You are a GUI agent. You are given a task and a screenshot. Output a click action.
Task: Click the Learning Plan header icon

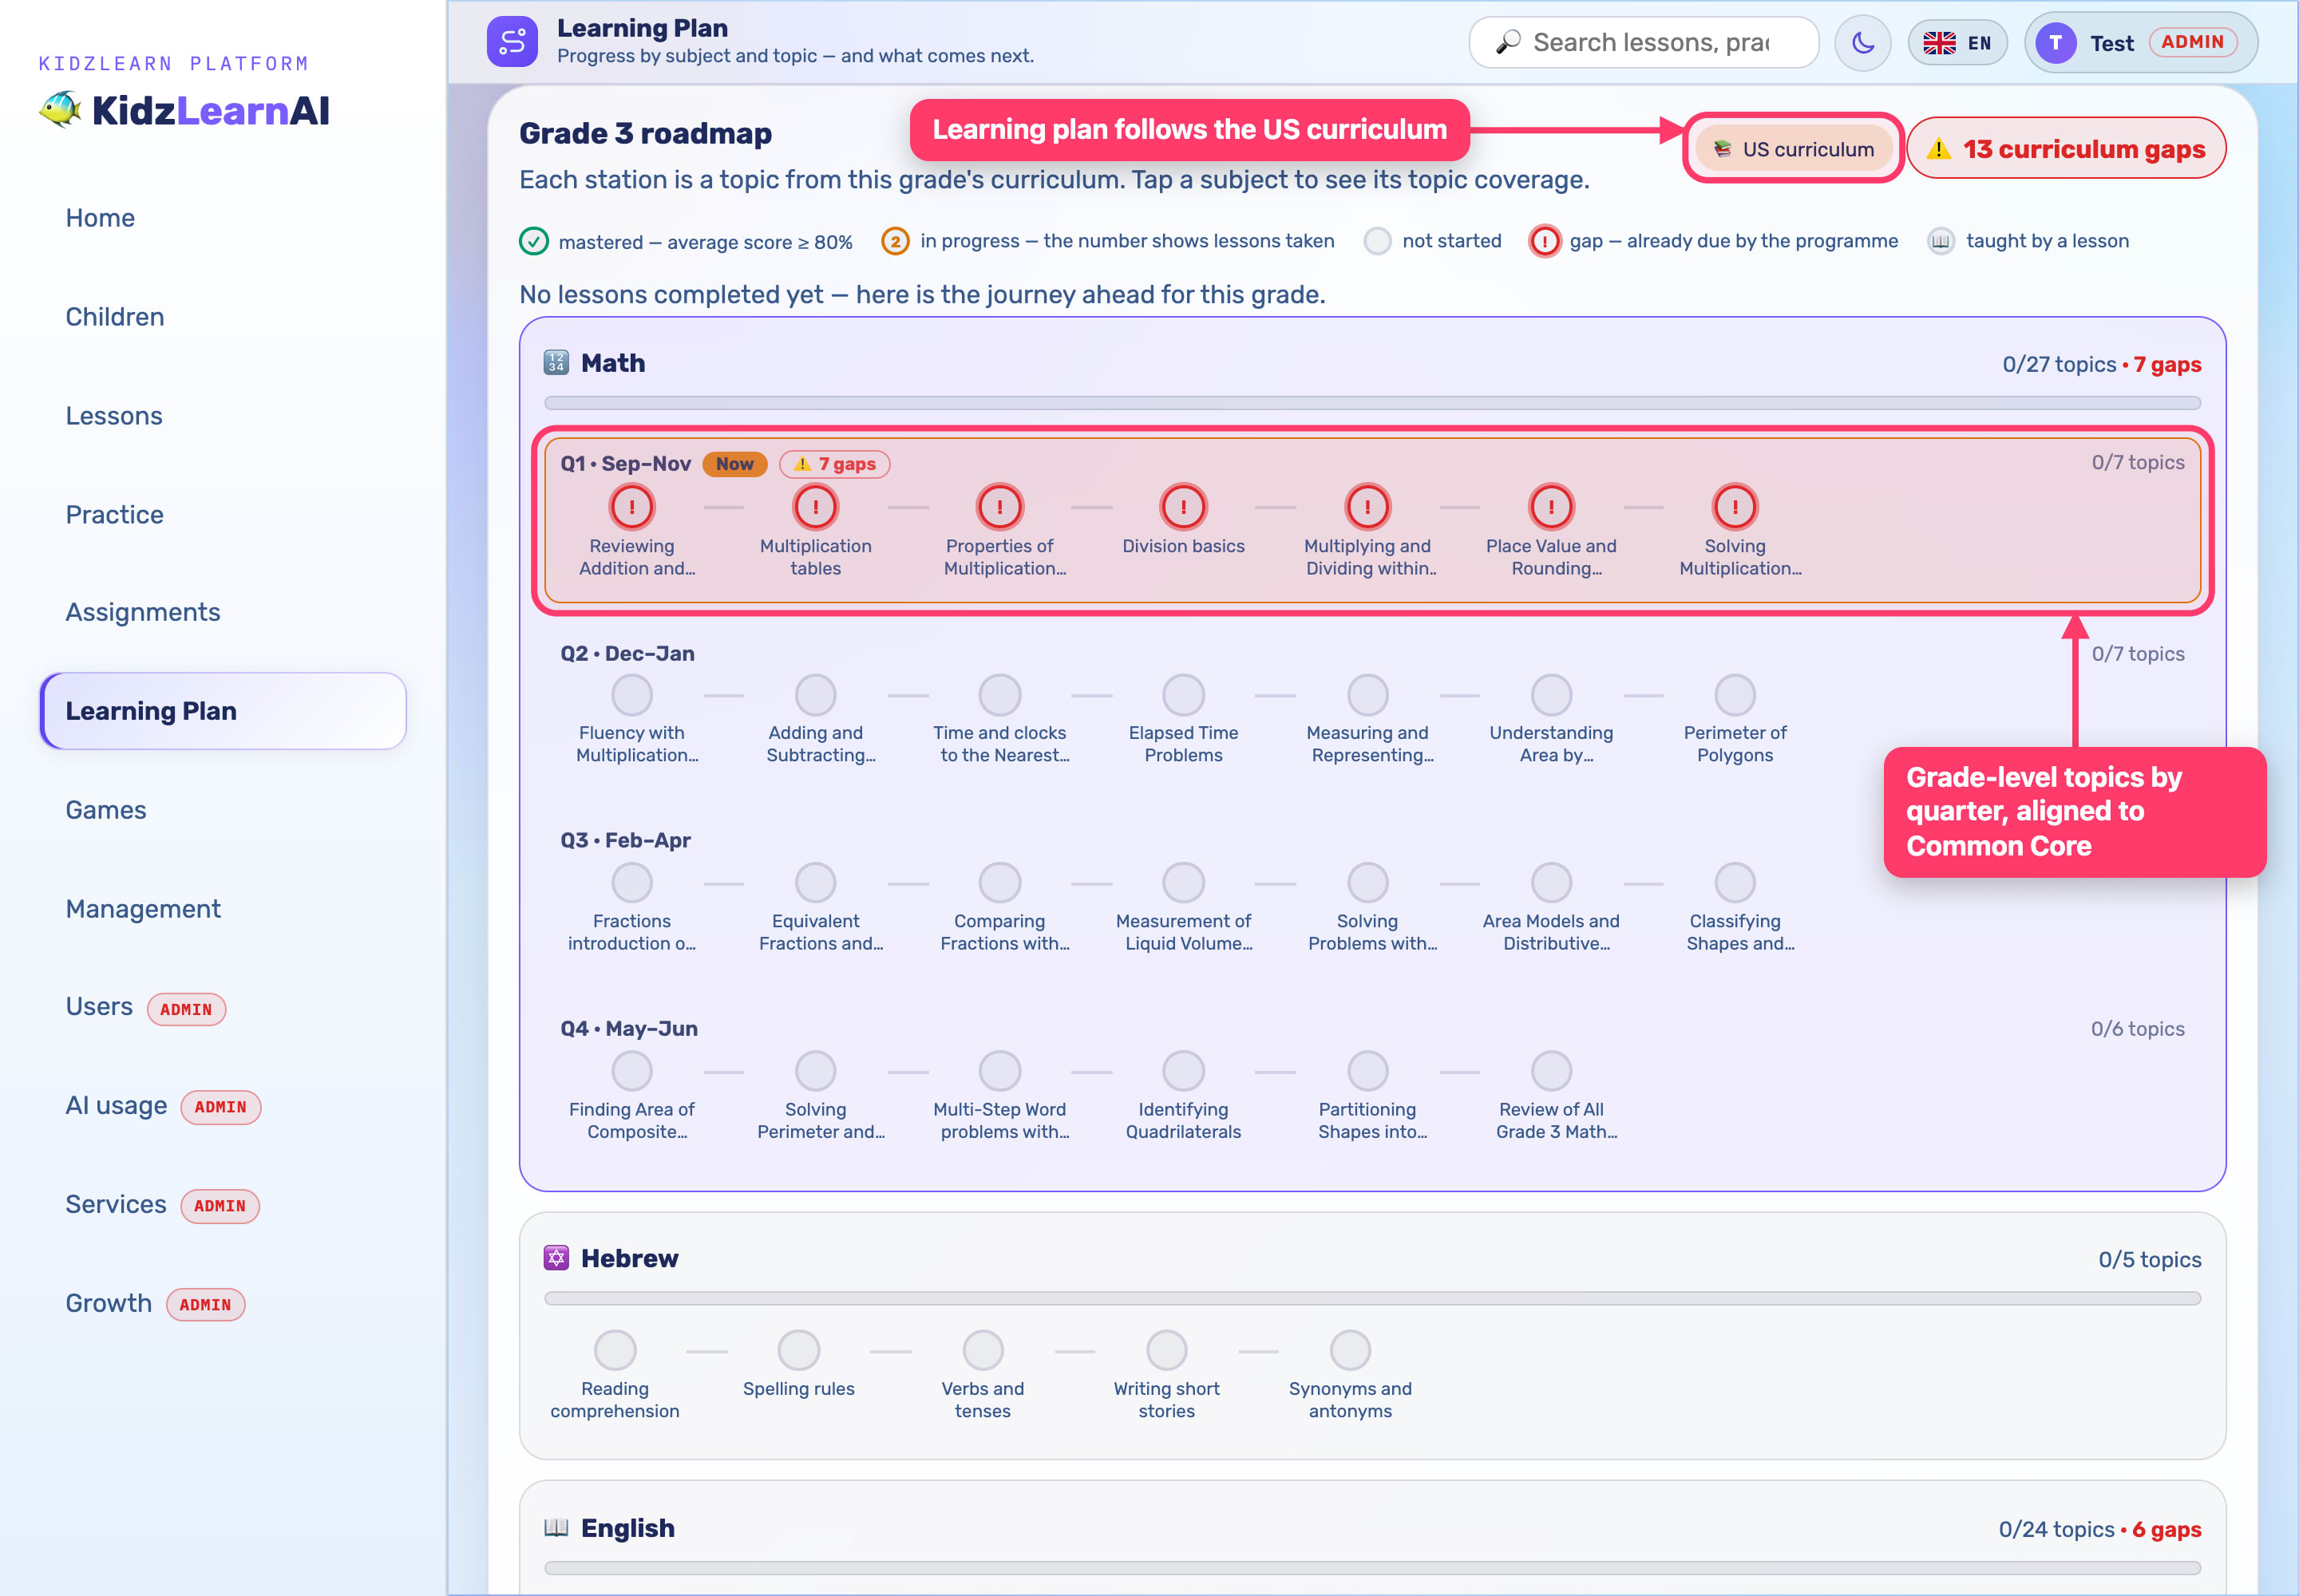512,42
